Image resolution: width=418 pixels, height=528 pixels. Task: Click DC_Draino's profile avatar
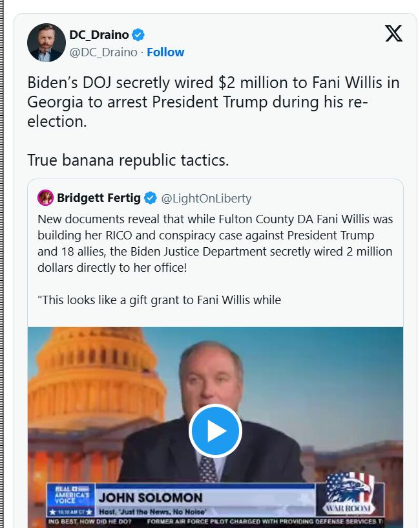tap(46, 43)
